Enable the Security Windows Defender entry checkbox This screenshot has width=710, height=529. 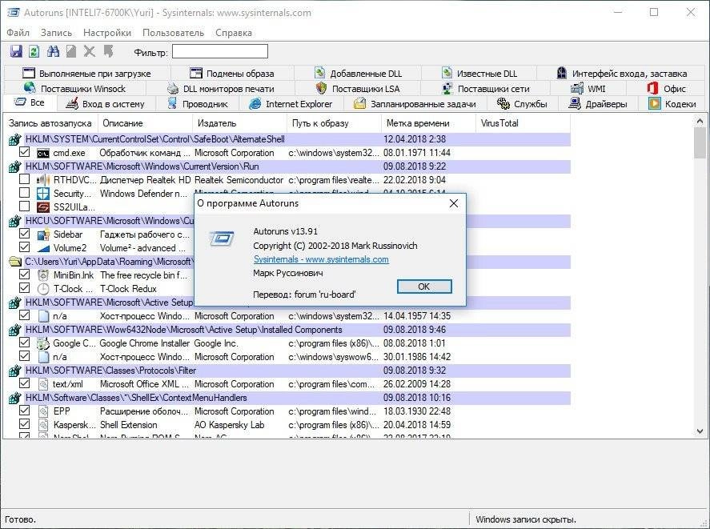click(25, 193)
